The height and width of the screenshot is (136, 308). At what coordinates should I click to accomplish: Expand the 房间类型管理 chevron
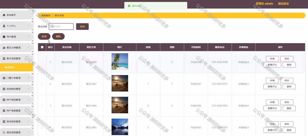(29, 121)
